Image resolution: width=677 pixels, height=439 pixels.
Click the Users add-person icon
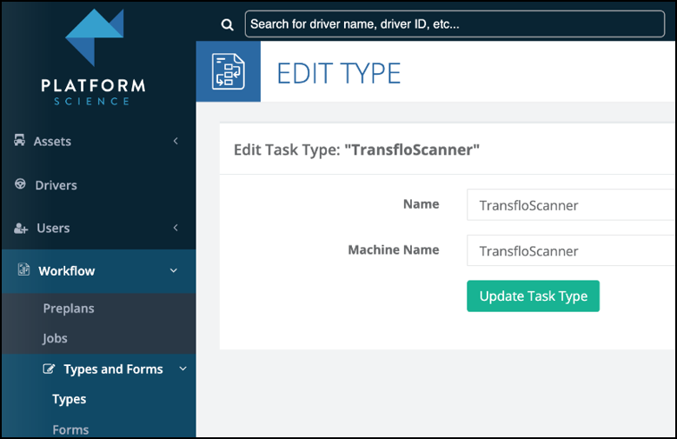(21, 228)
